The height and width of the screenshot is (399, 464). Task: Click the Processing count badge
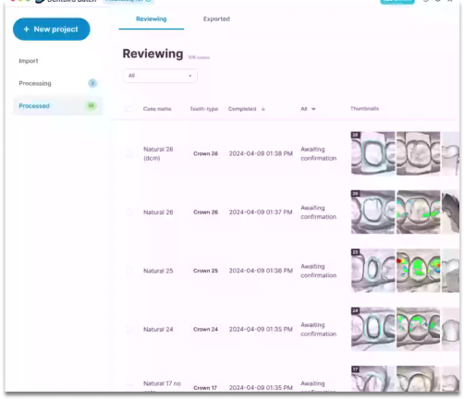click(x=92, y=83)
